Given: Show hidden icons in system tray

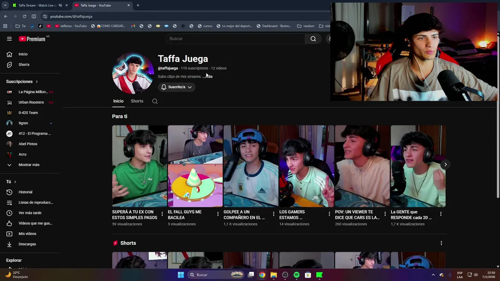Looking at the screenshot, I should click(x=433, y=275).
